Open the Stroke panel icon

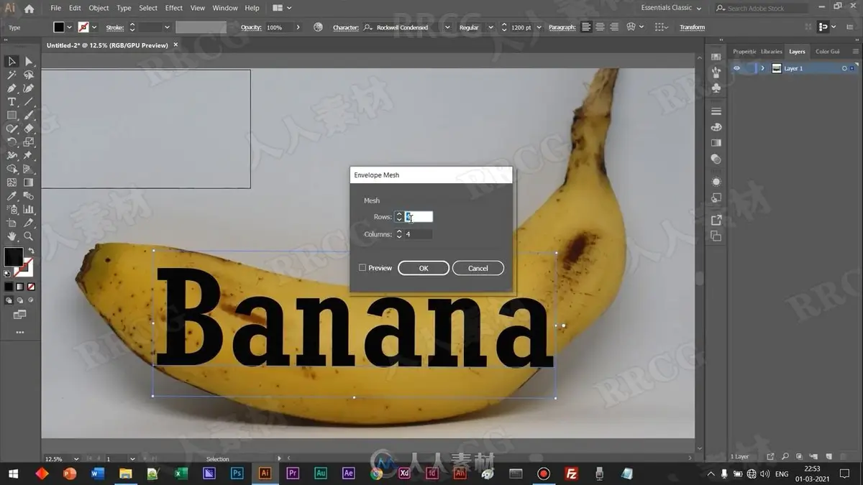click(716, 111)
